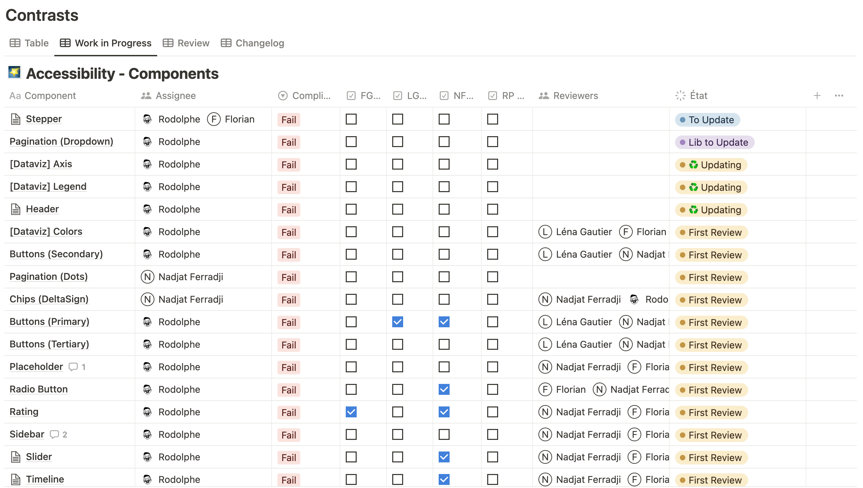863x488 pixels.
Task: Click the État column header
Action: point(698,96)
